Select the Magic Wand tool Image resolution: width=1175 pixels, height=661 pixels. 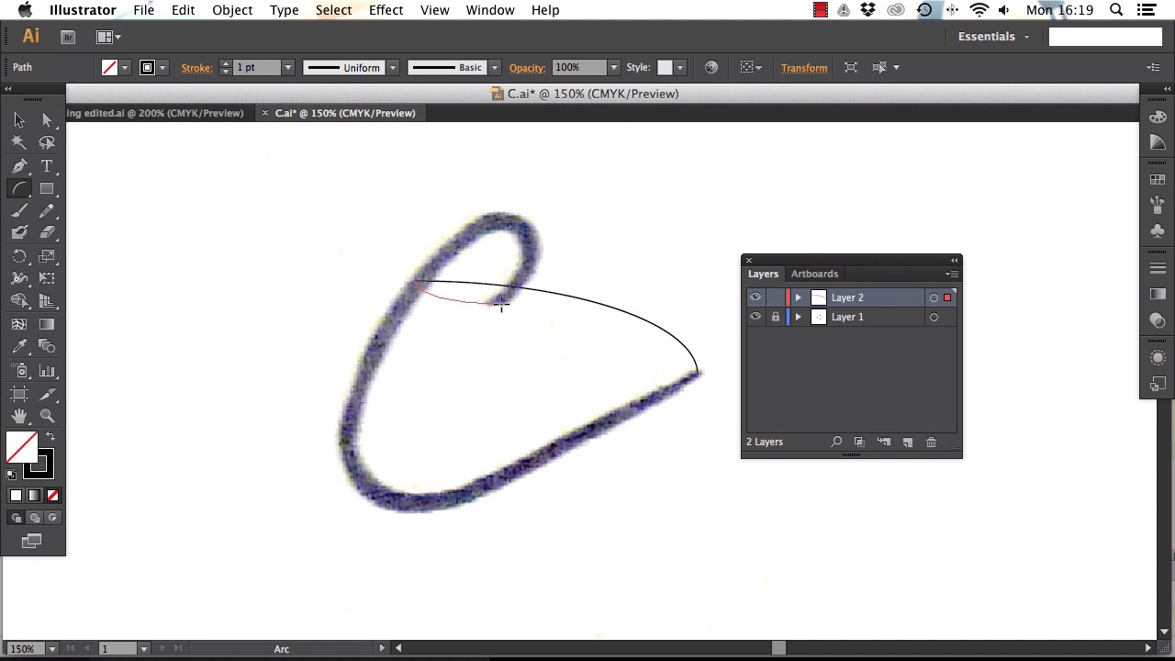click(19, 143)
